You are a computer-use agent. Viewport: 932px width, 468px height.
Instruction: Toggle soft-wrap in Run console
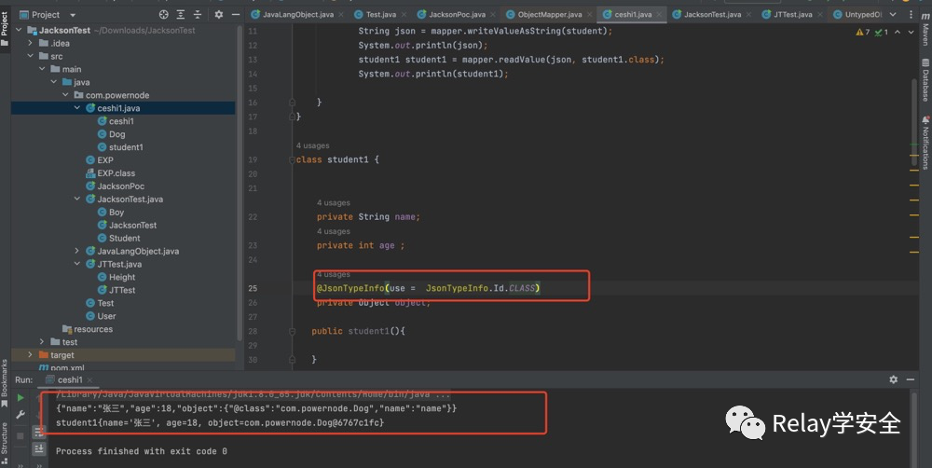click(x=38, y=432)
